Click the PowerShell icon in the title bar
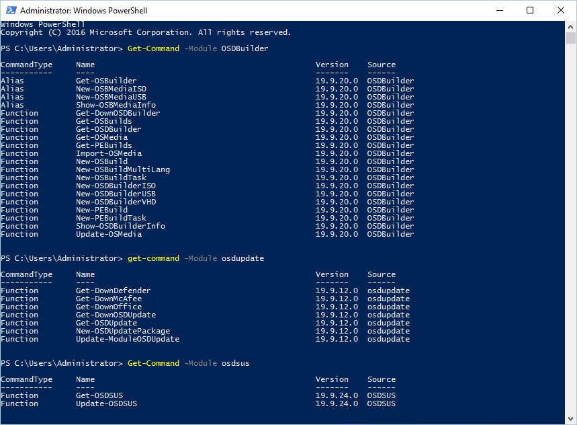Image resolution: width=577 pixels, height=425 pixels. (11, 10)
